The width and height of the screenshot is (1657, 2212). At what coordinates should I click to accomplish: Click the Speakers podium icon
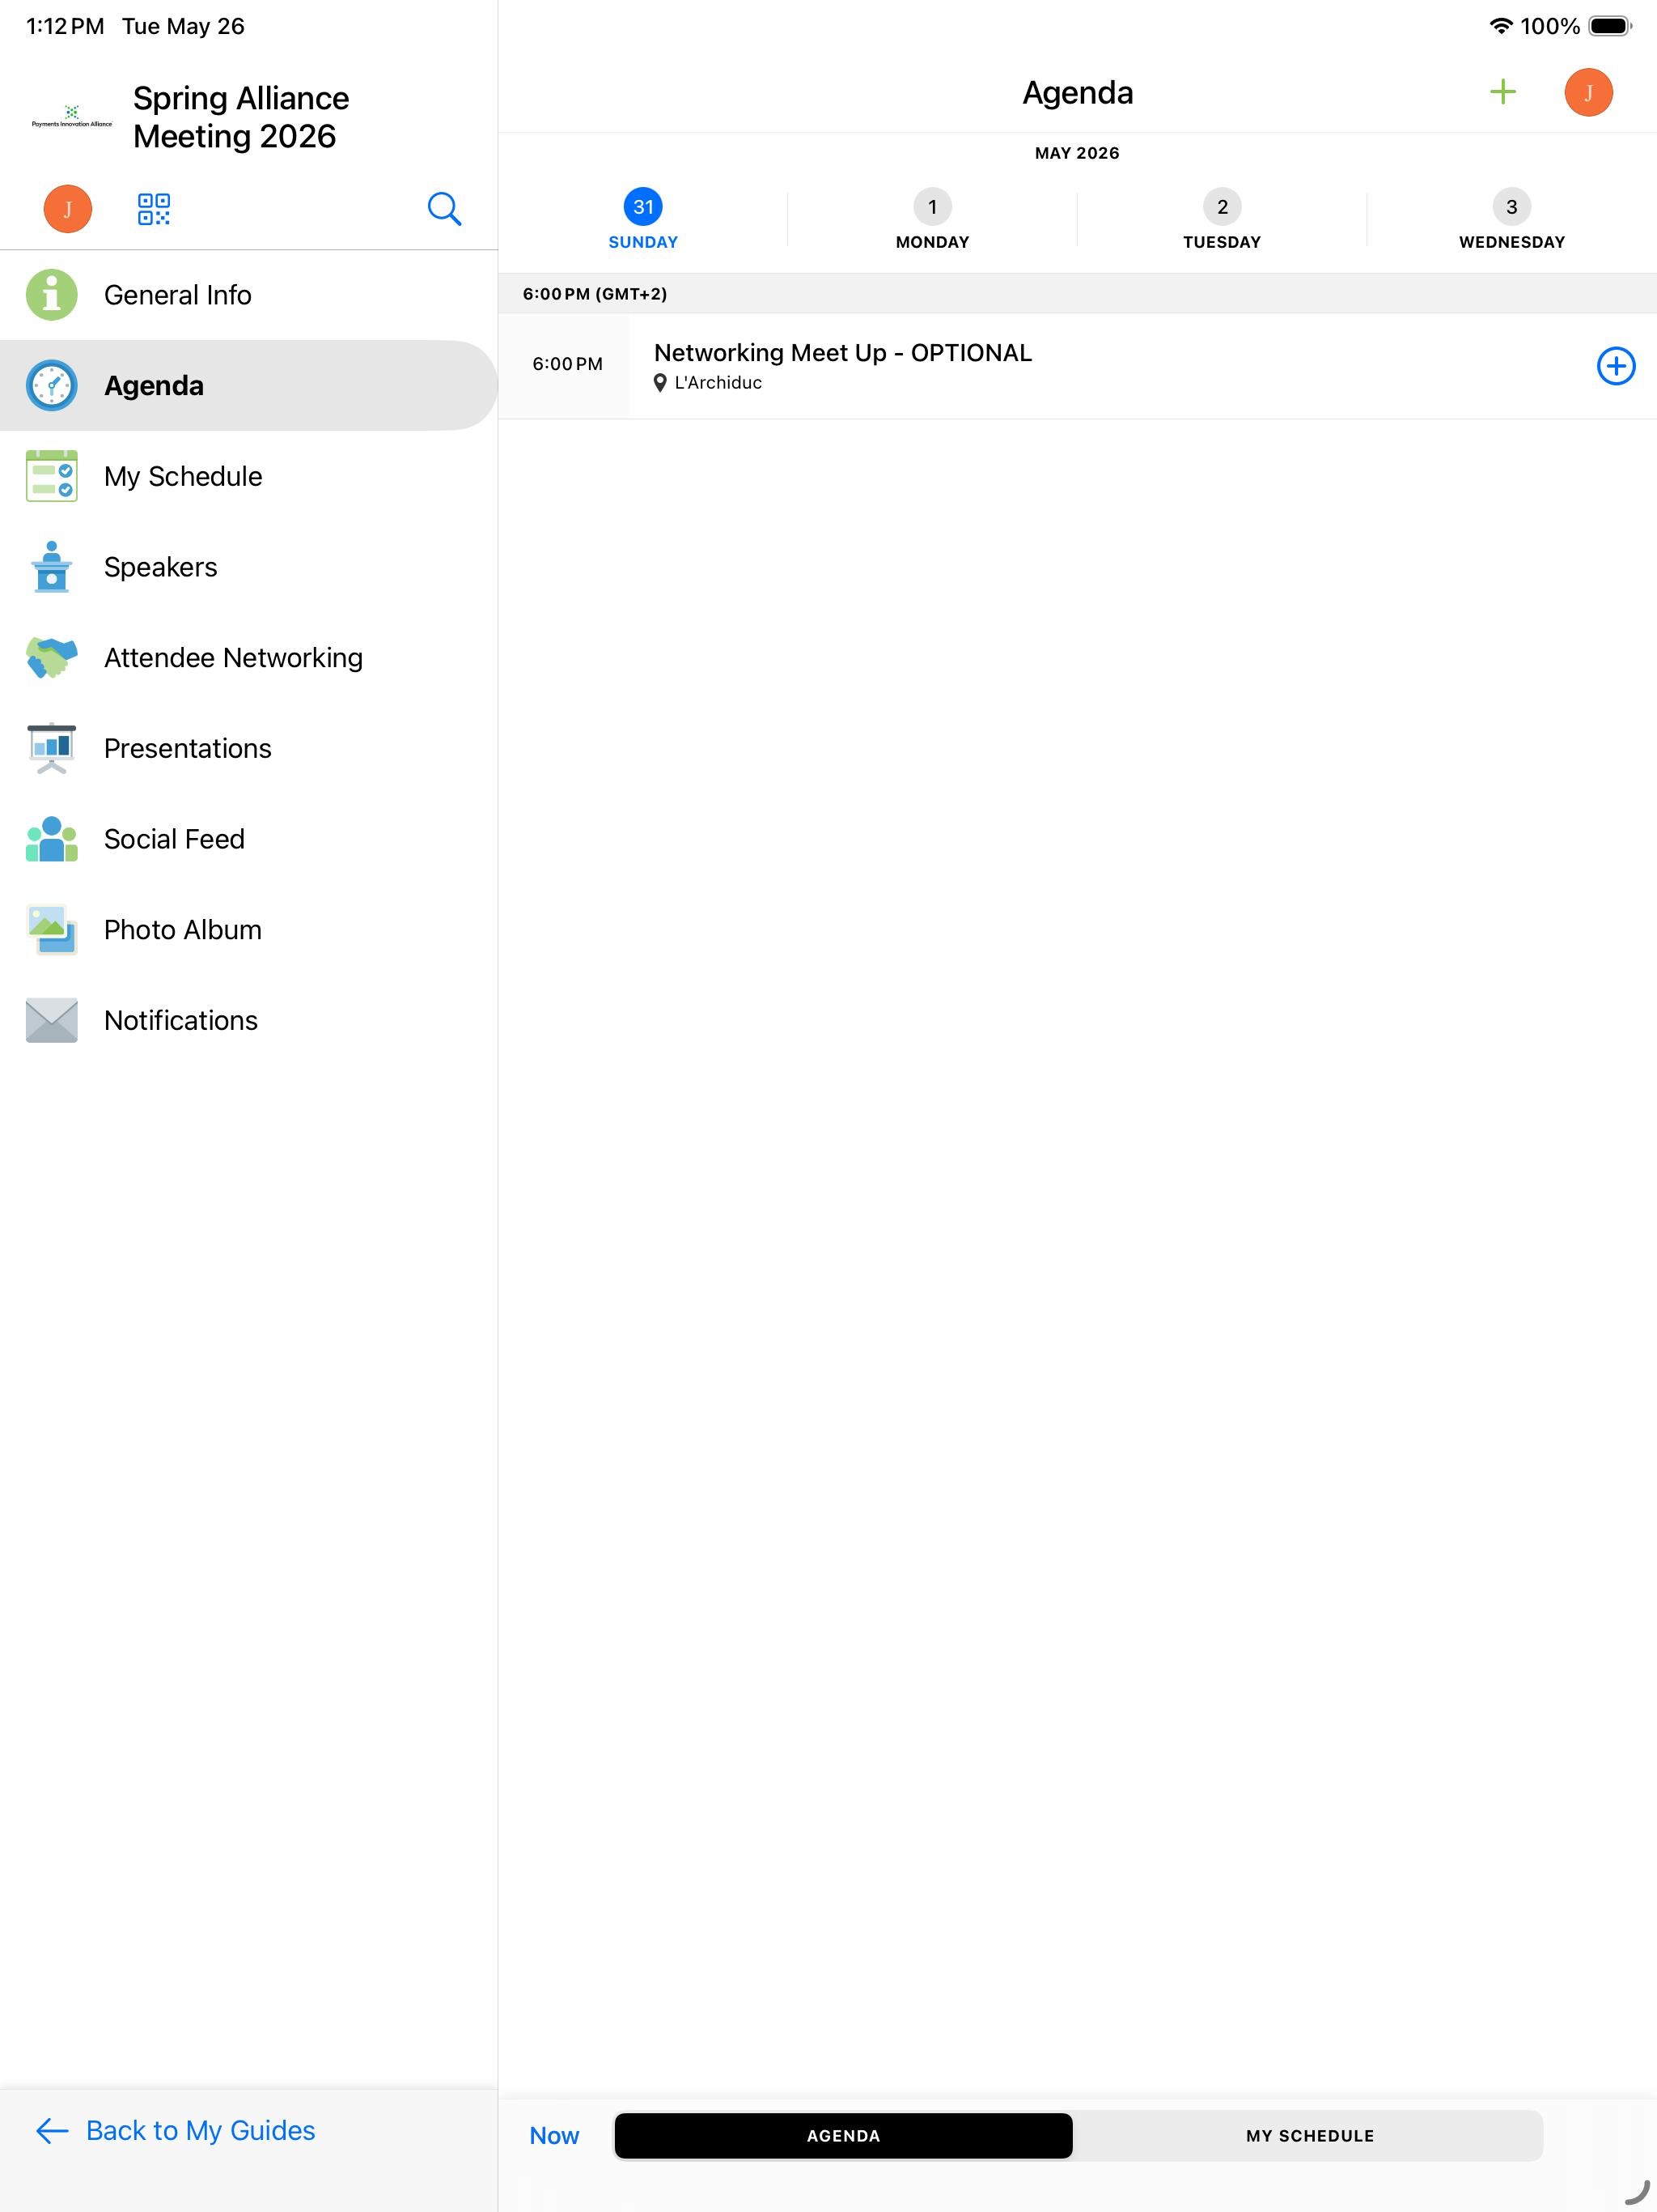[x=52, y=567]
